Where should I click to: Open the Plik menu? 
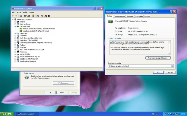tap(13, 12)
